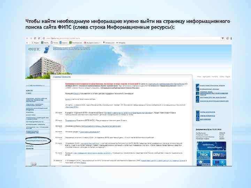Open Программы для ЭВМ, базы данных link
The image size is (251, 188).
tap(213, 97)
